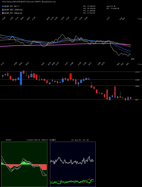The width and height of the screenshot is (142, 187).
Task: Click the 'Pre O: 936.05' value
Action: pos(89,6)
